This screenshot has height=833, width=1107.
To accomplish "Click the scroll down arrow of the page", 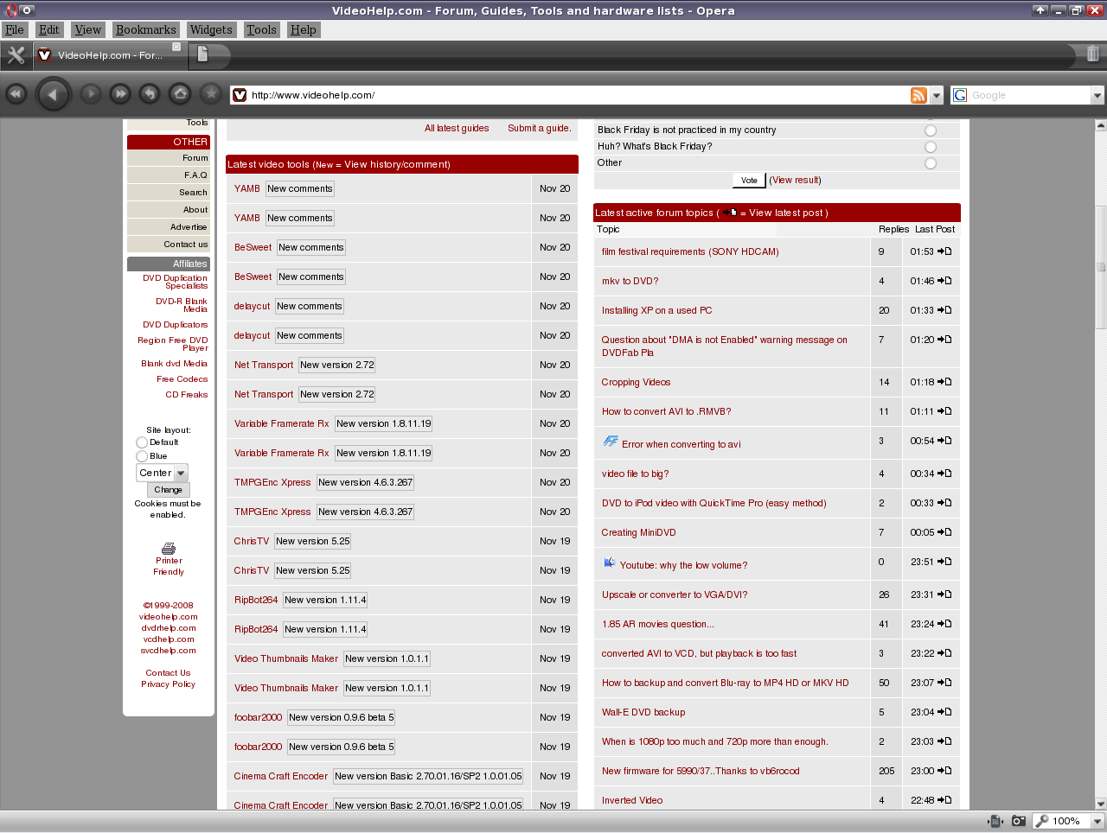I will (x=1100, y=803).
